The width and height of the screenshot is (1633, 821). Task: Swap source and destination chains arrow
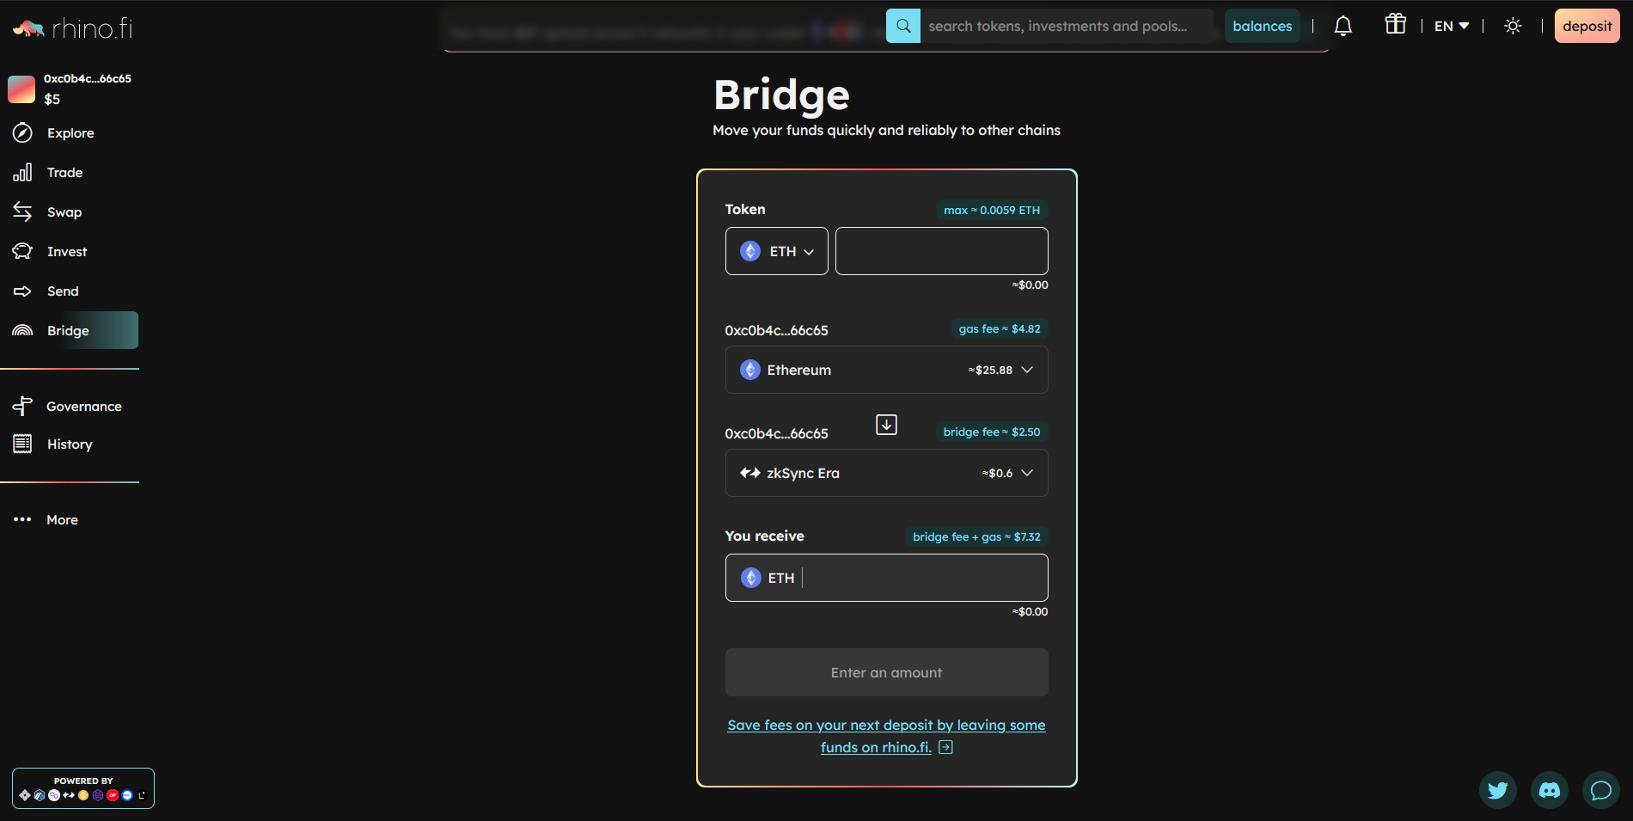886,425
